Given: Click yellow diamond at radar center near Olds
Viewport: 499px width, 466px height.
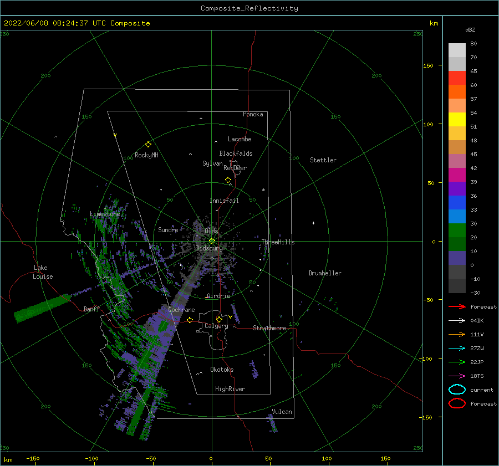Looking at the screenshot, I should pos(212,241).
